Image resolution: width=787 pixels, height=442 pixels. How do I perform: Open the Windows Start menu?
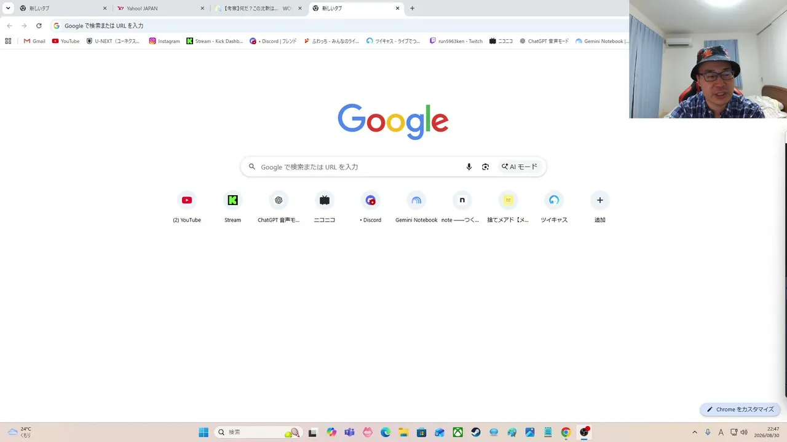coord(204,432)
